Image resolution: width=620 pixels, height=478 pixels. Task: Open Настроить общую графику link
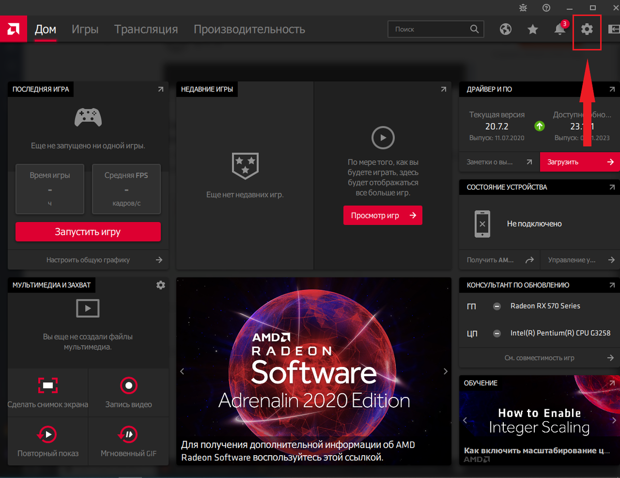tap(88, 260)
